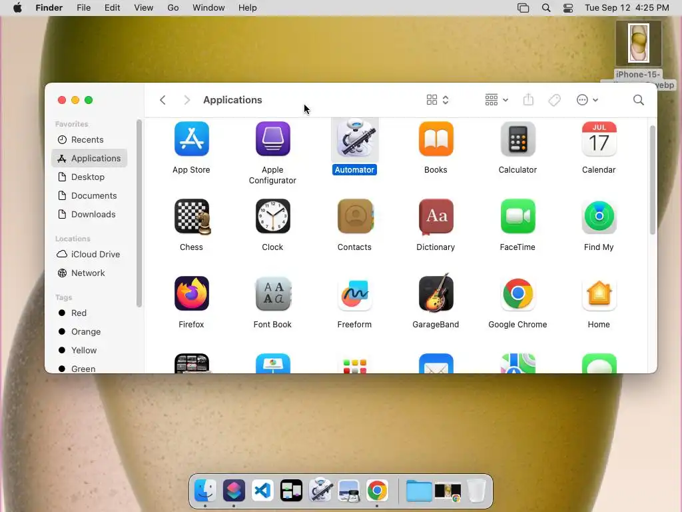Select the Books app icon

click(436, 139)
